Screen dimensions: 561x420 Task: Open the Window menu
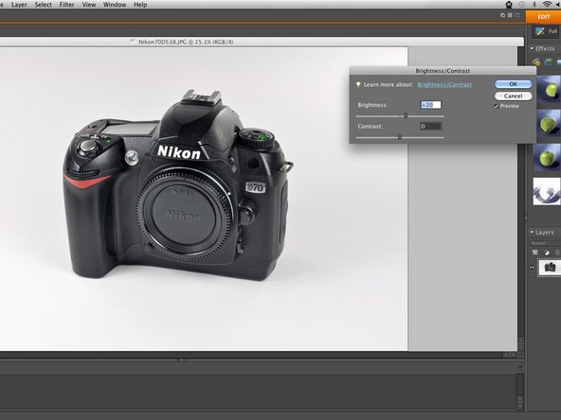click(115, 5)
